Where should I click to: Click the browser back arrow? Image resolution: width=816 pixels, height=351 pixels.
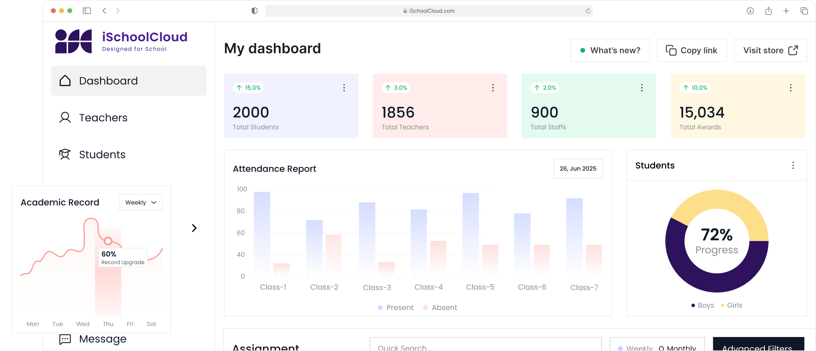coord(104,11)
